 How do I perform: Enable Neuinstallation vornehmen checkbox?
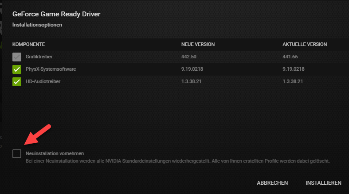[17, 154]
